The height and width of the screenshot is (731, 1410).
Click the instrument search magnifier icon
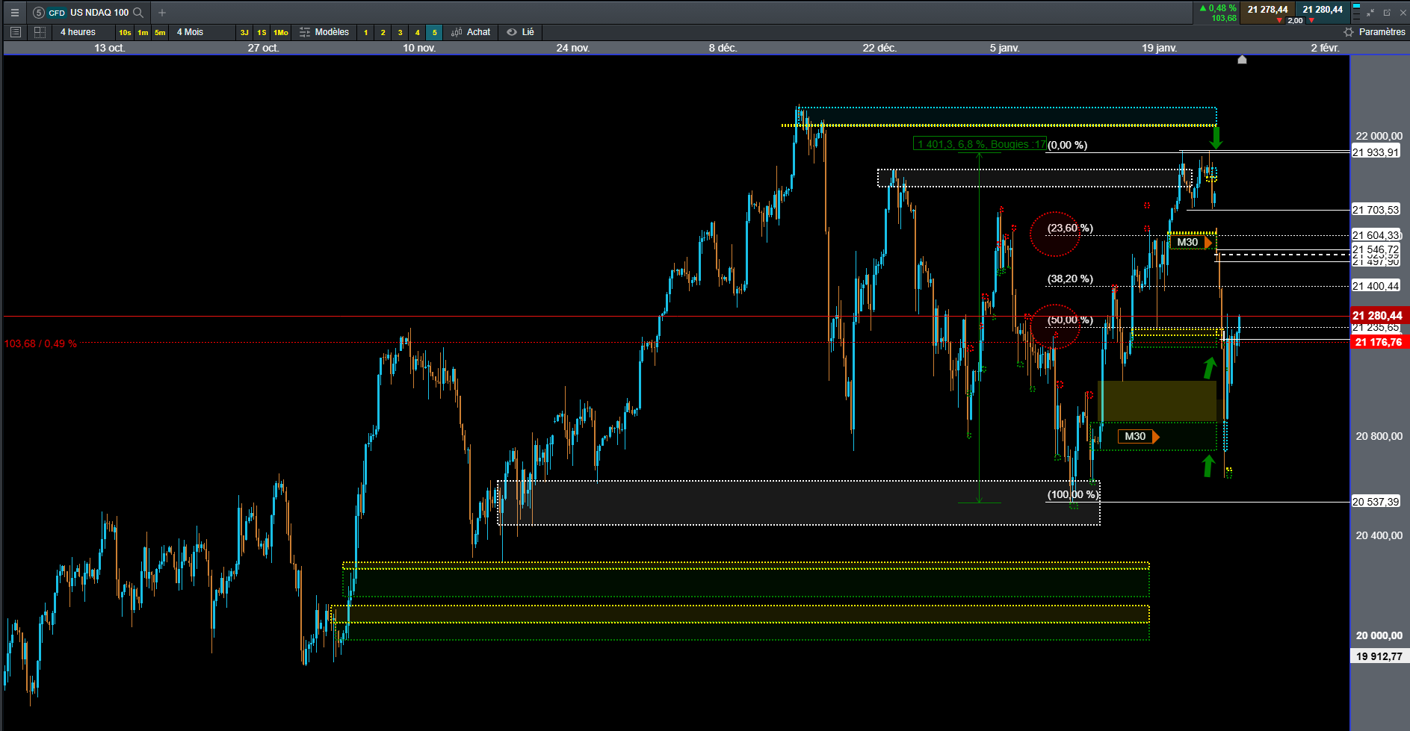coord(138,13)
